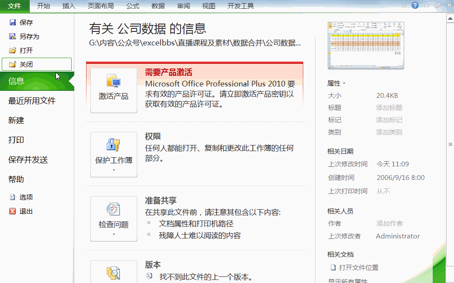Screen dimensions: 454x283
Task: Expand the 属性 dropdown arrow
Action: click(344, 83)
